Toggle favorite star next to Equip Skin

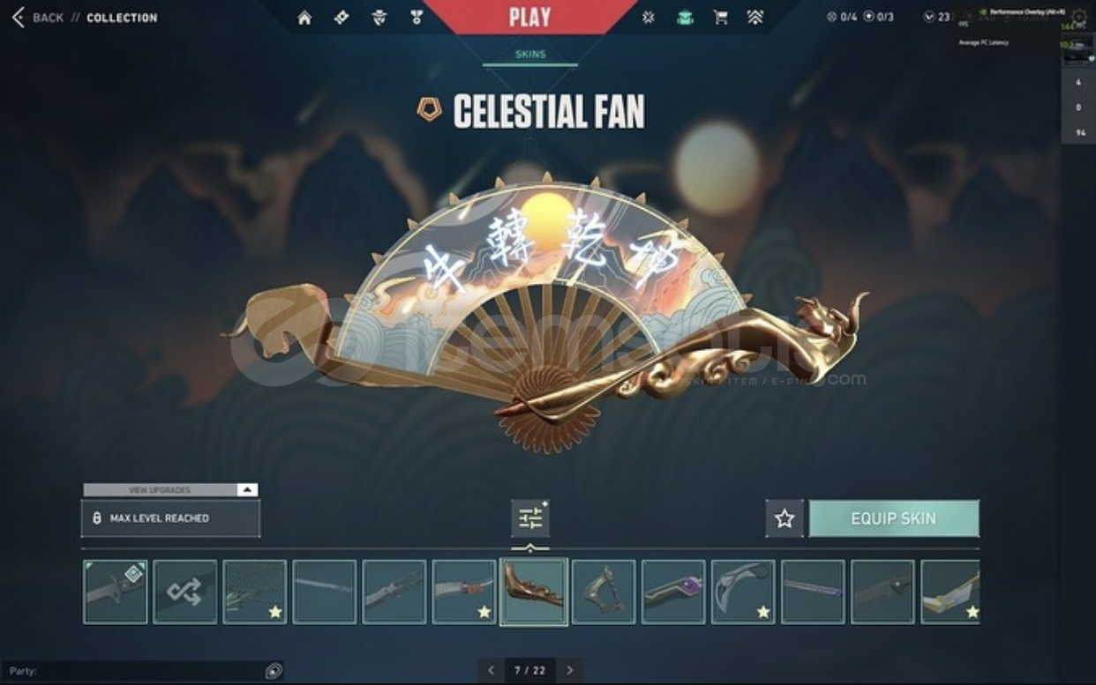coord(784,518)
